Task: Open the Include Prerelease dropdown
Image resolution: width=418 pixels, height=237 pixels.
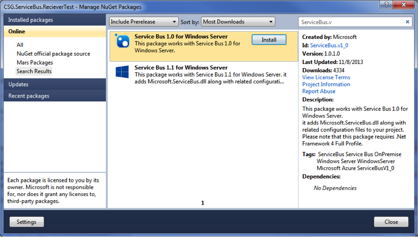Action: [144, 22]
